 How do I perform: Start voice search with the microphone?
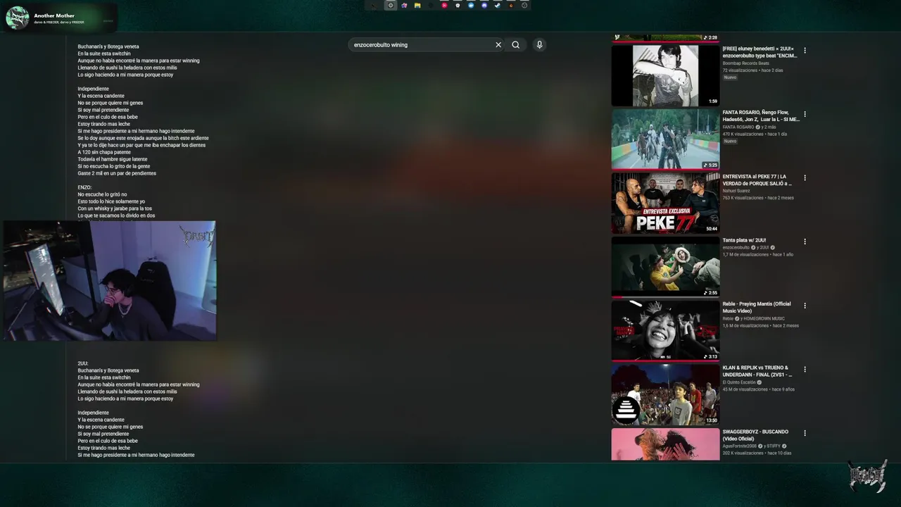[540, 45]
